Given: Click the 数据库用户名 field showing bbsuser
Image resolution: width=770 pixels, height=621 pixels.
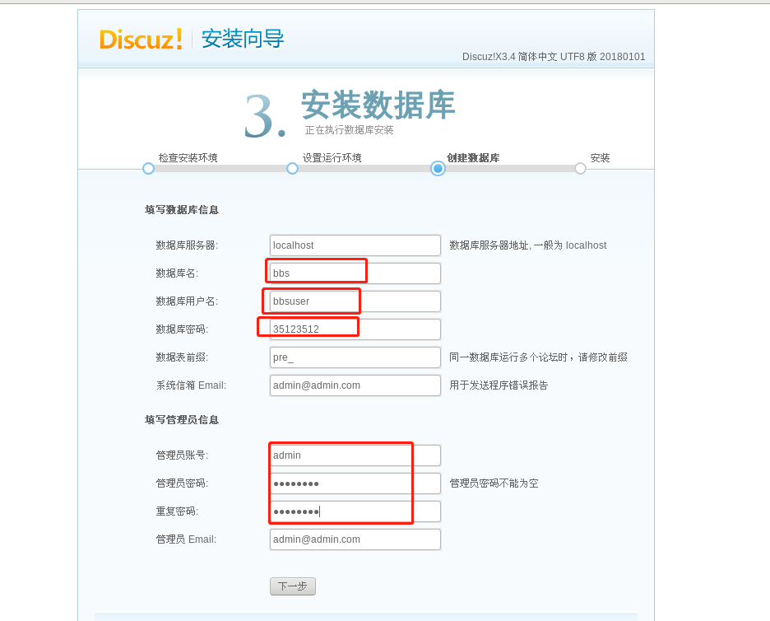Looking at the screenshot, I should (355, 301).
